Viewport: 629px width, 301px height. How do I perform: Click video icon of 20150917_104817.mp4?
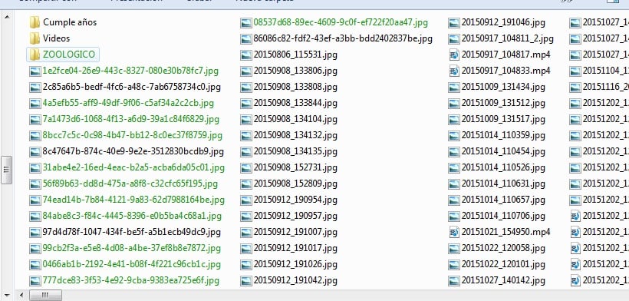tap(454, 55)
